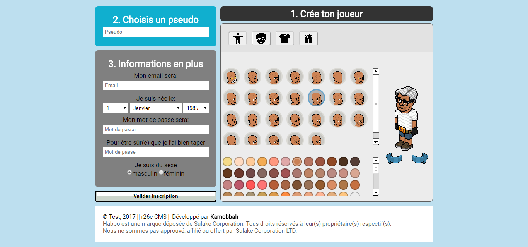Pick the pale yellow skin color swatch

(227, 161)
